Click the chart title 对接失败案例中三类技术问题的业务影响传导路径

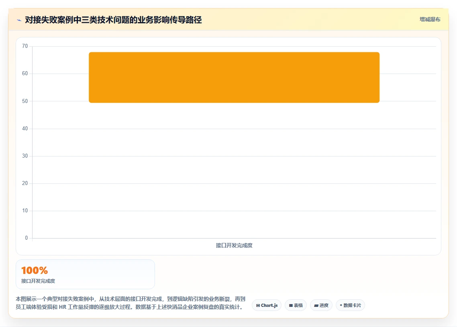(x=113, y=20)
